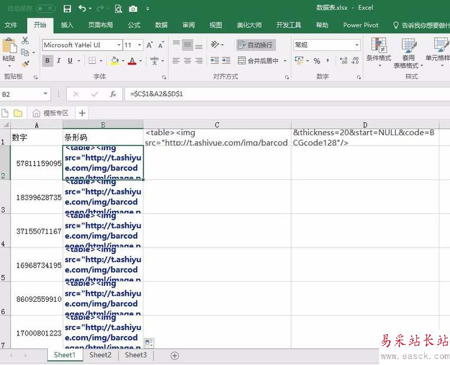Click the select-all corner of the grid
This screenshot has height=365, width=450.
[5, 125]
